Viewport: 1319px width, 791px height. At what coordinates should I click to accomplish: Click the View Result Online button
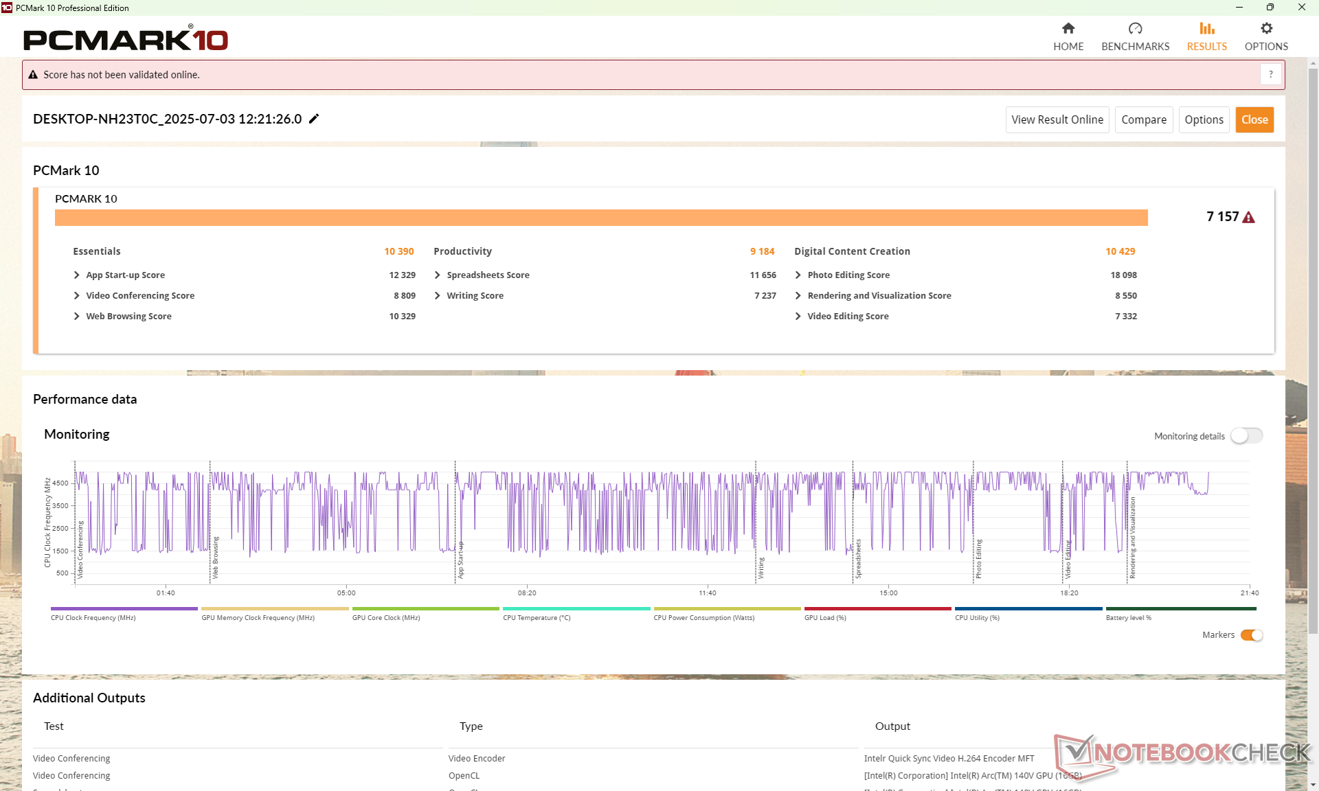(1057, 119)
